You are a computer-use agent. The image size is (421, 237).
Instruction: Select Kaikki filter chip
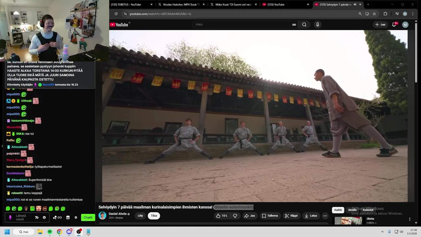(338, 210)
